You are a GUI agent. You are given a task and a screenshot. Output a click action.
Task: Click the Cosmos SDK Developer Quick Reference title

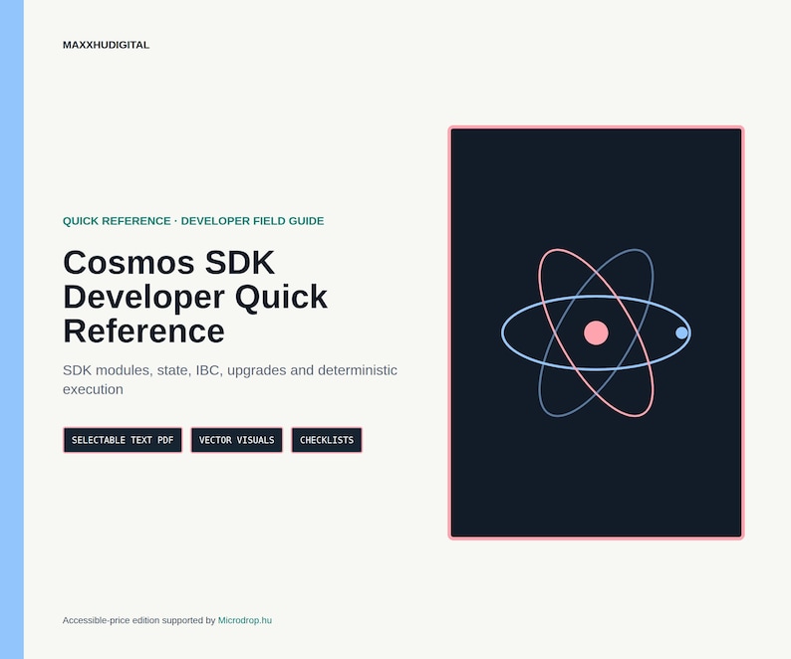click(x=195, y=297)
